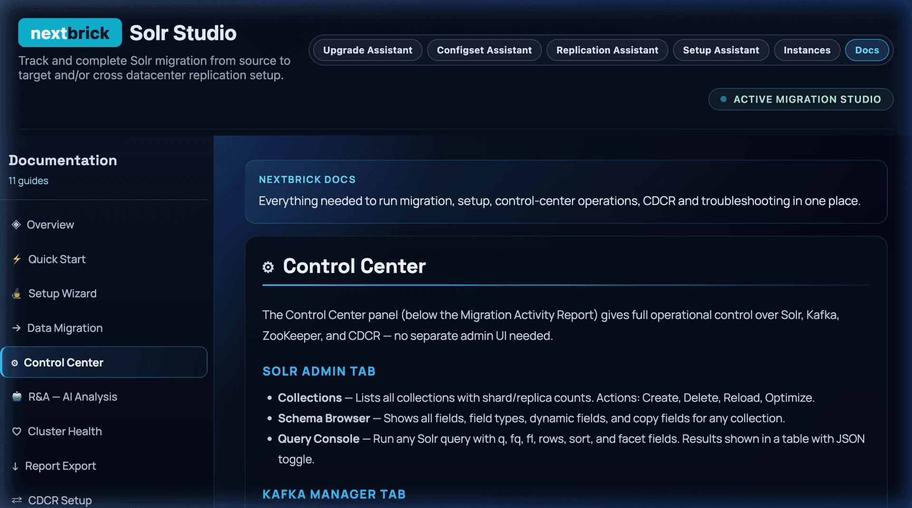Open the Report Export guide
The image size is (912, 508).
click(104, 466)
